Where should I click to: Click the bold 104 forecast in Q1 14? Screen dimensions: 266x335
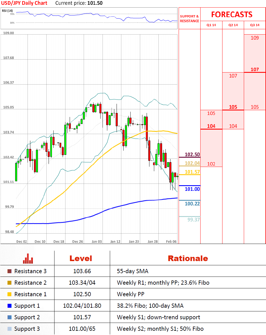(x=211, y=126)
